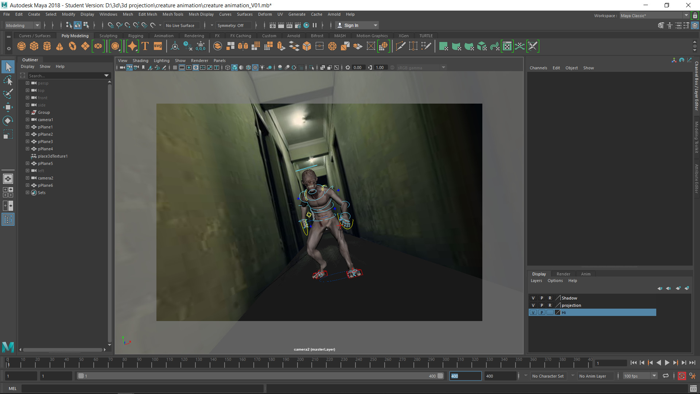Click the Sign In button
Viewport: 700px width, 394px height.
click(x=351, y=26)
